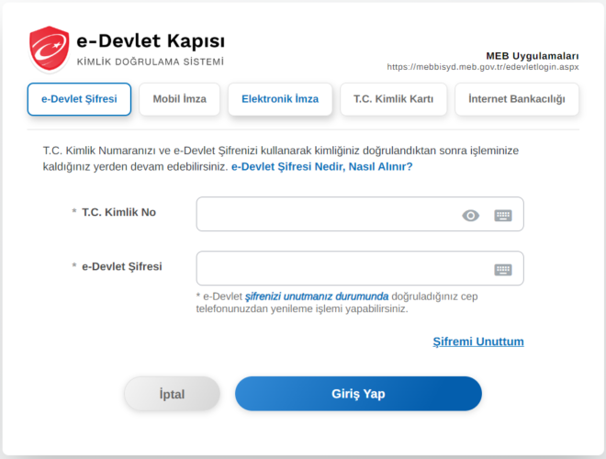Choose the T.C. Kimlik Kartı tab

pyautogui.click(x=393, y=99)
